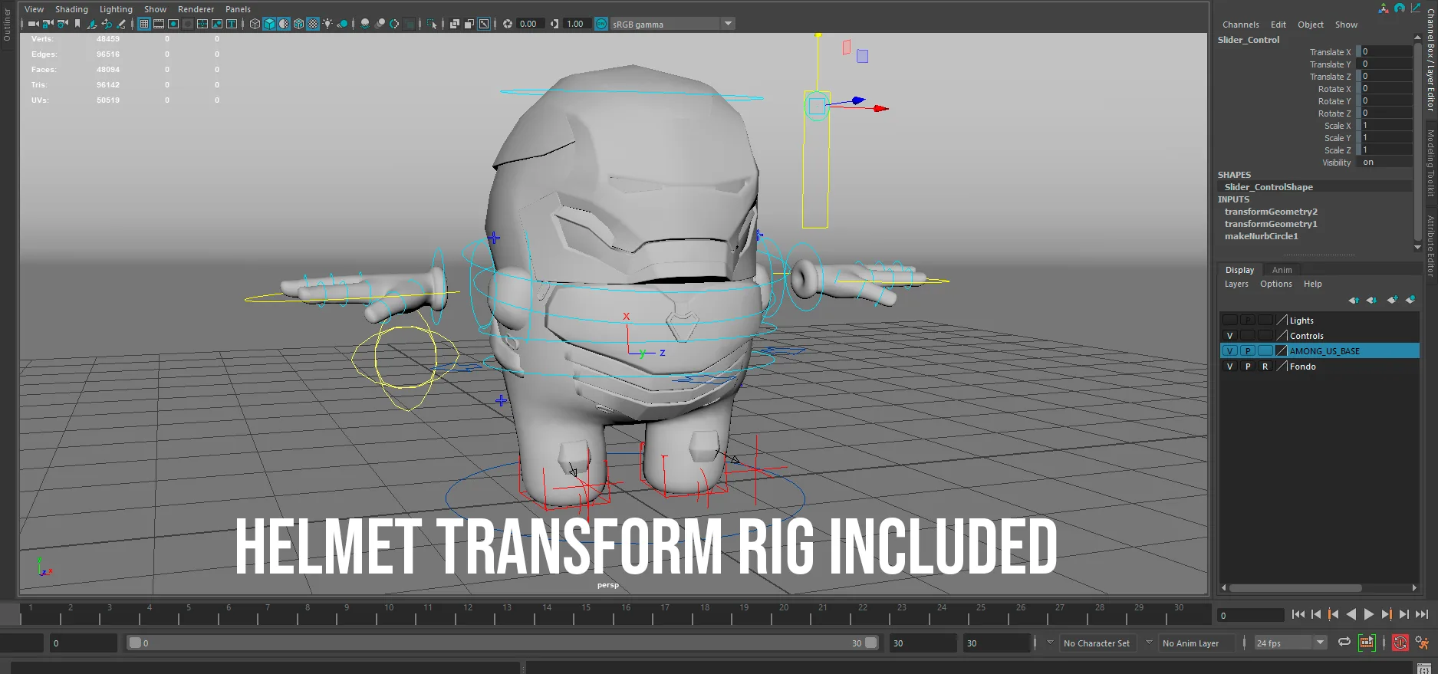Screen dimensions: 1438x674
Task: Click the Lock Camera icon
Action: pyautogui.click(x=48, y=24)
